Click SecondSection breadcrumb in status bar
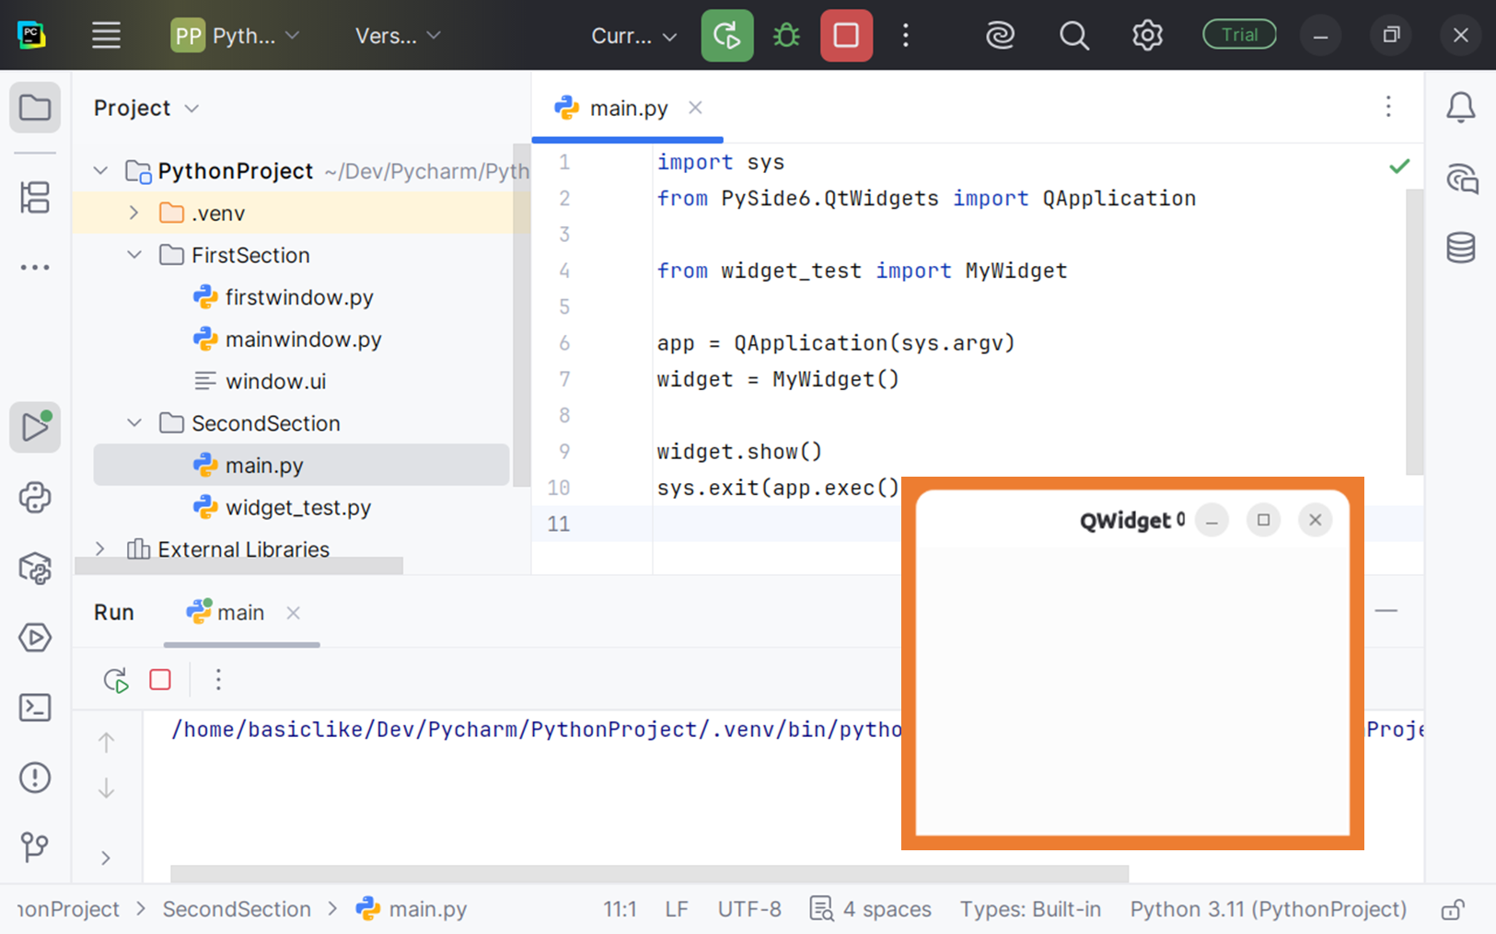The image size is (1496, 934). 237,910
